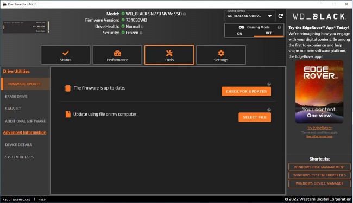
Task: Click 'The firmware is up-to-date.' text
Action: pos(99,88)
